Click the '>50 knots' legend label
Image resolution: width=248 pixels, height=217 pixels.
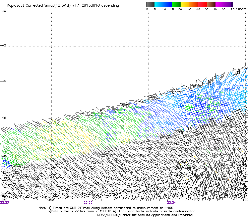click(x=238, y=9)
